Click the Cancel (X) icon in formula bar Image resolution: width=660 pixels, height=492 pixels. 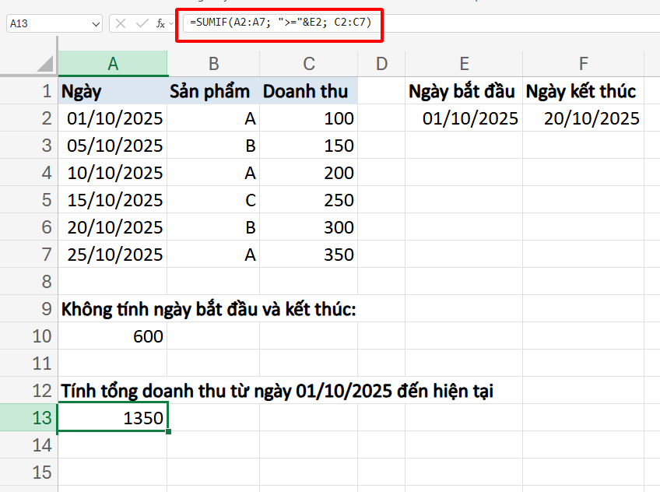[121, 23]
